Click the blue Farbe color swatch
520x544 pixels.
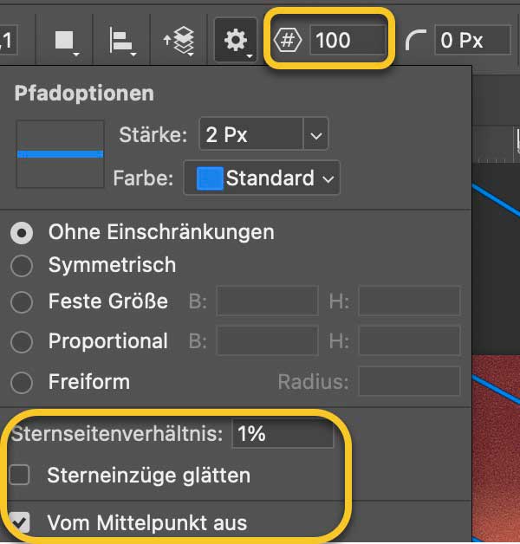(x=209, y=179)
